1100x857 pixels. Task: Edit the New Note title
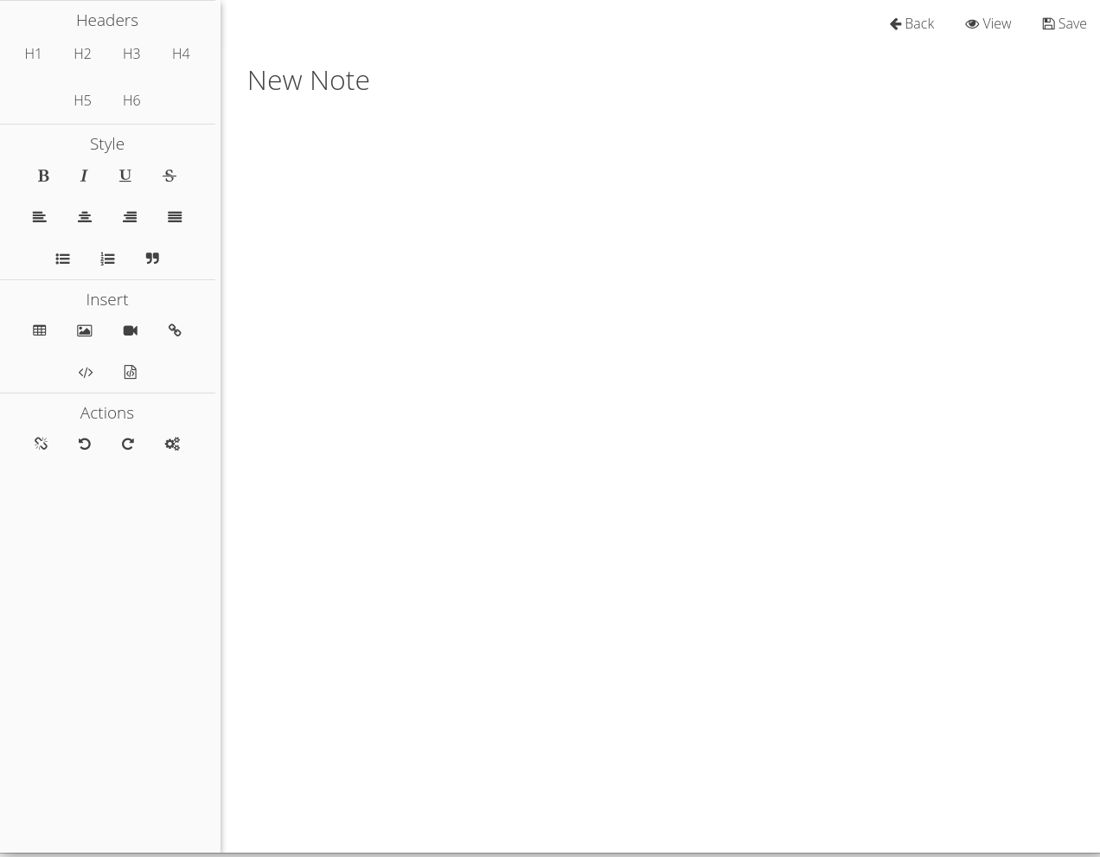[x=309, y=80]
